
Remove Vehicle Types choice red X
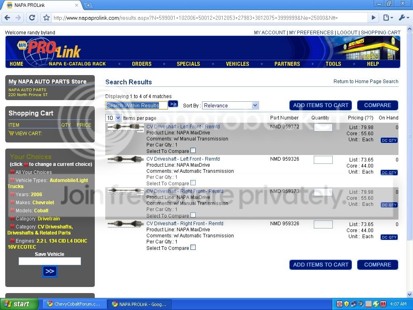(x=12, y=180)
